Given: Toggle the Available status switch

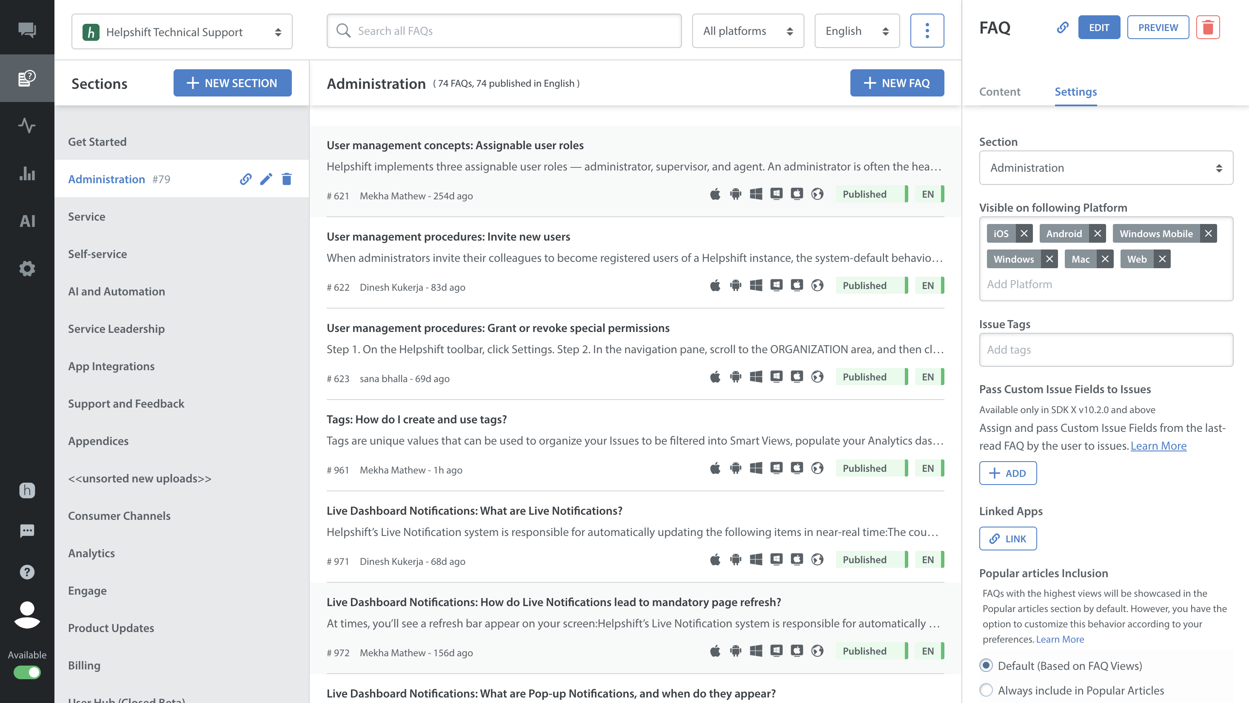Looking at the screenshot, I should pyautogui.click(x=27, y=672).
